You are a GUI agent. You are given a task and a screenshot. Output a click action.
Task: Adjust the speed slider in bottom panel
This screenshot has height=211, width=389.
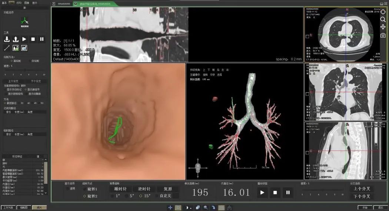click(x=322, y=190)
